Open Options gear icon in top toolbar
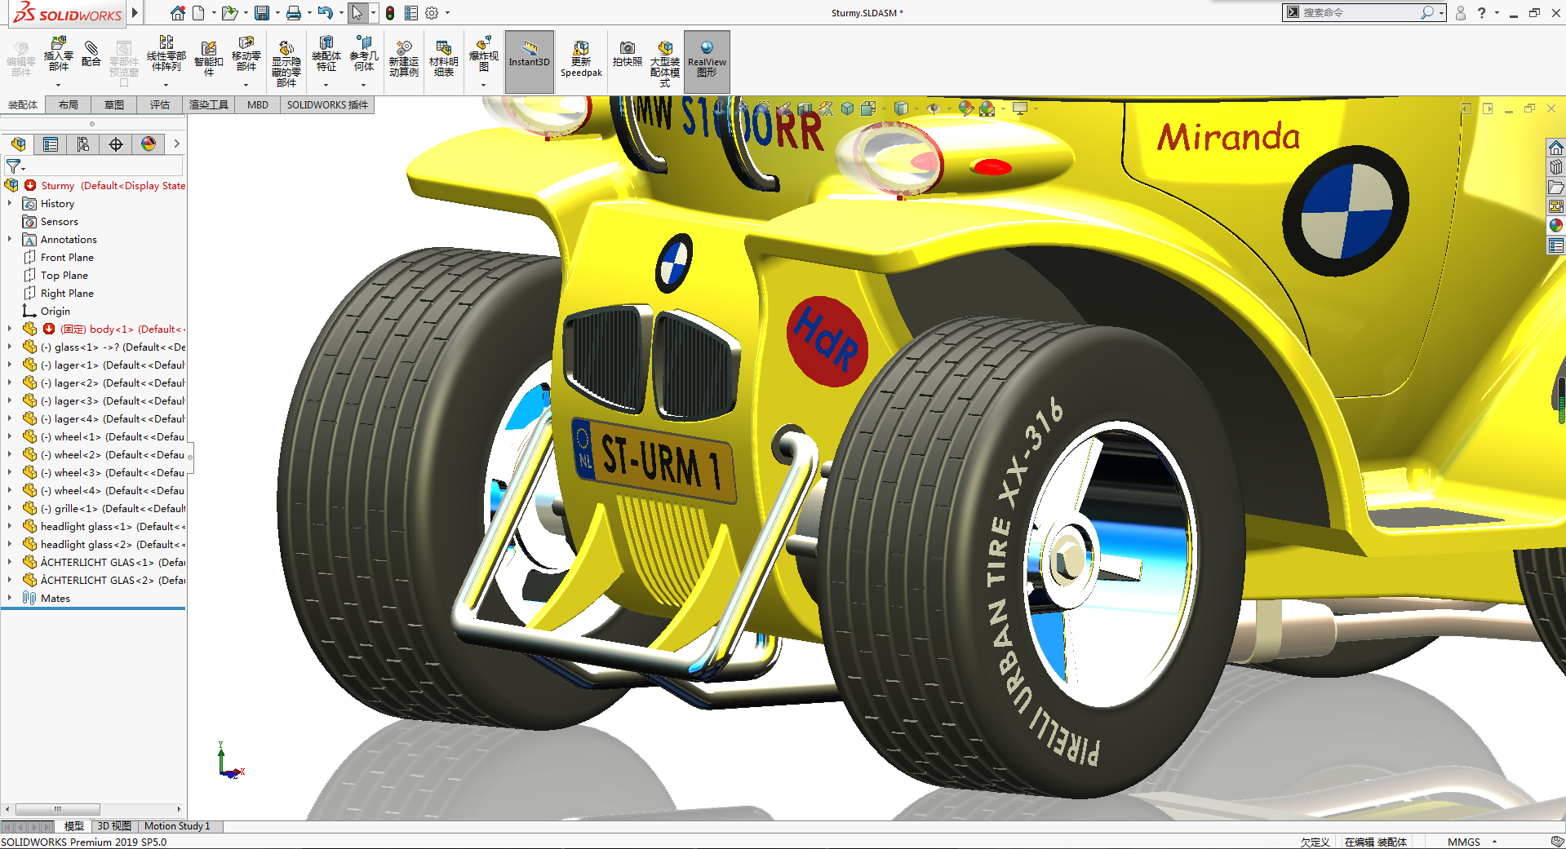This screenshot has width=1566, height=849. 432,13
